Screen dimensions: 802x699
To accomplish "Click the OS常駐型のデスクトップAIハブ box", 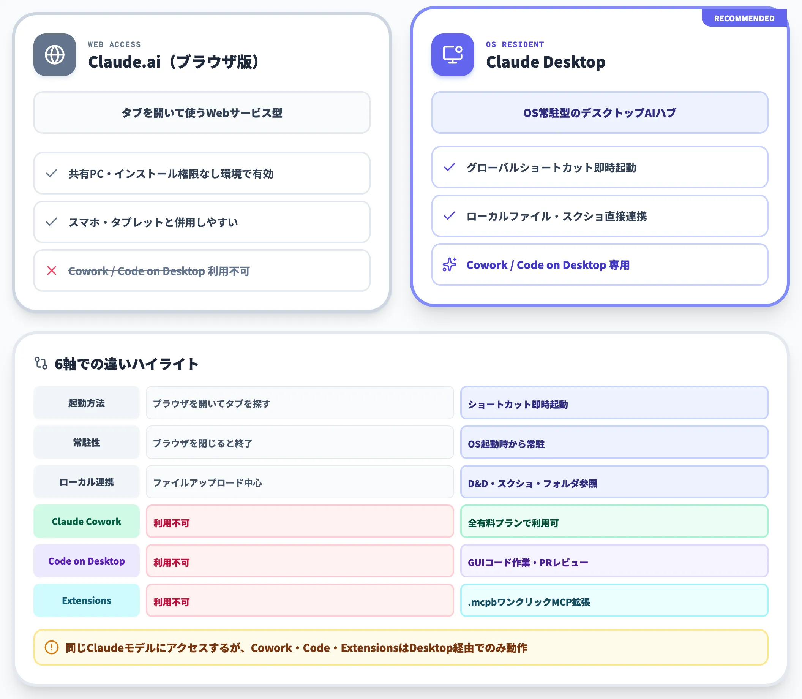I will 600,113.
